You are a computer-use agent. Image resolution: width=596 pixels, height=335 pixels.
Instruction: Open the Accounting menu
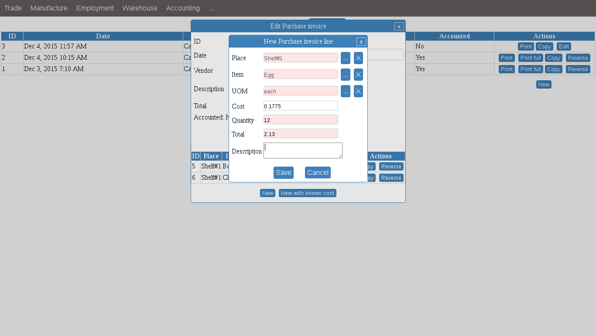(182, 8)
